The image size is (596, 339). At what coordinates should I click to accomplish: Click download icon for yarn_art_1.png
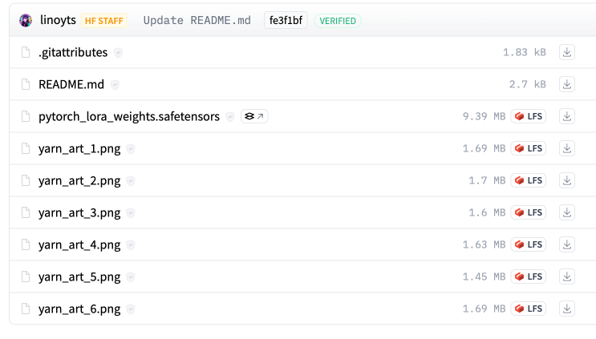click(566, 148)
